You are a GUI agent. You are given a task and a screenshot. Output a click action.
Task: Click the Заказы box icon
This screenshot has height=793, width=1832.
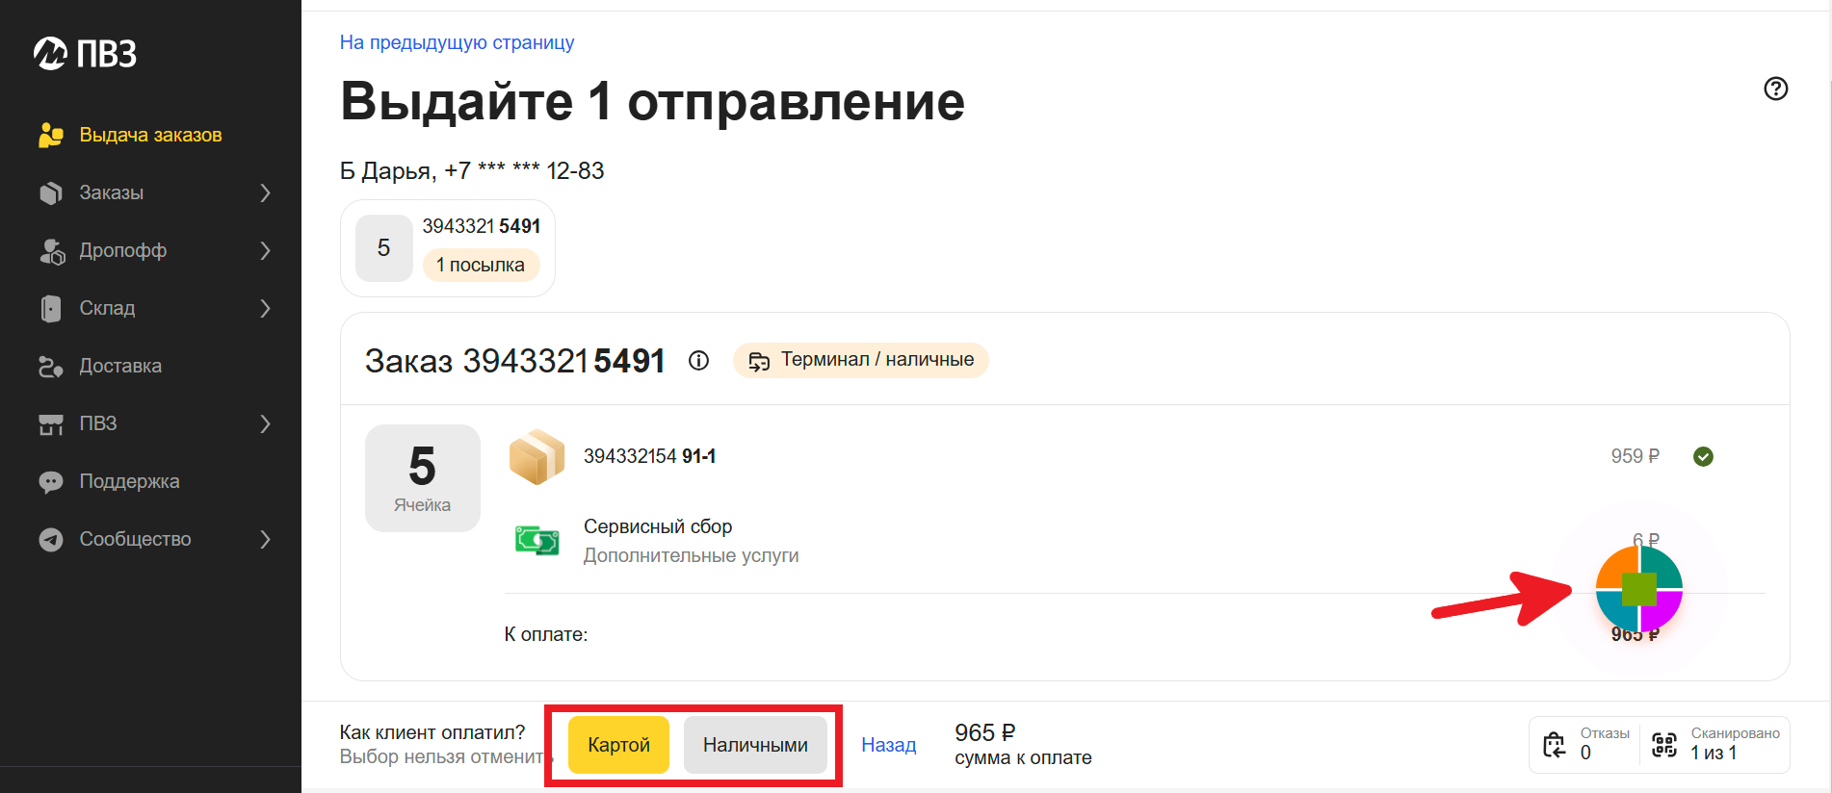[x=51, y=193]
